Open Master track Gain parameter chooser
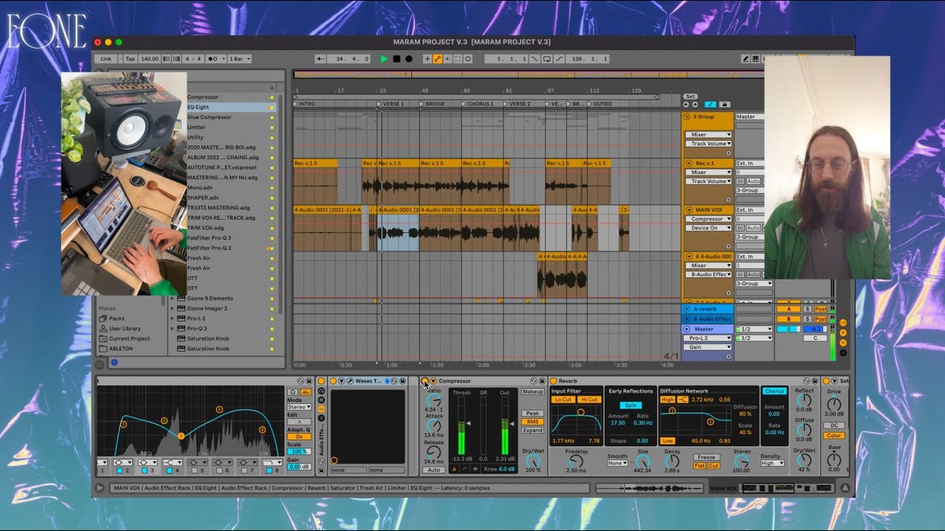This screenshot has width=945, height=531. click(709, 347)
